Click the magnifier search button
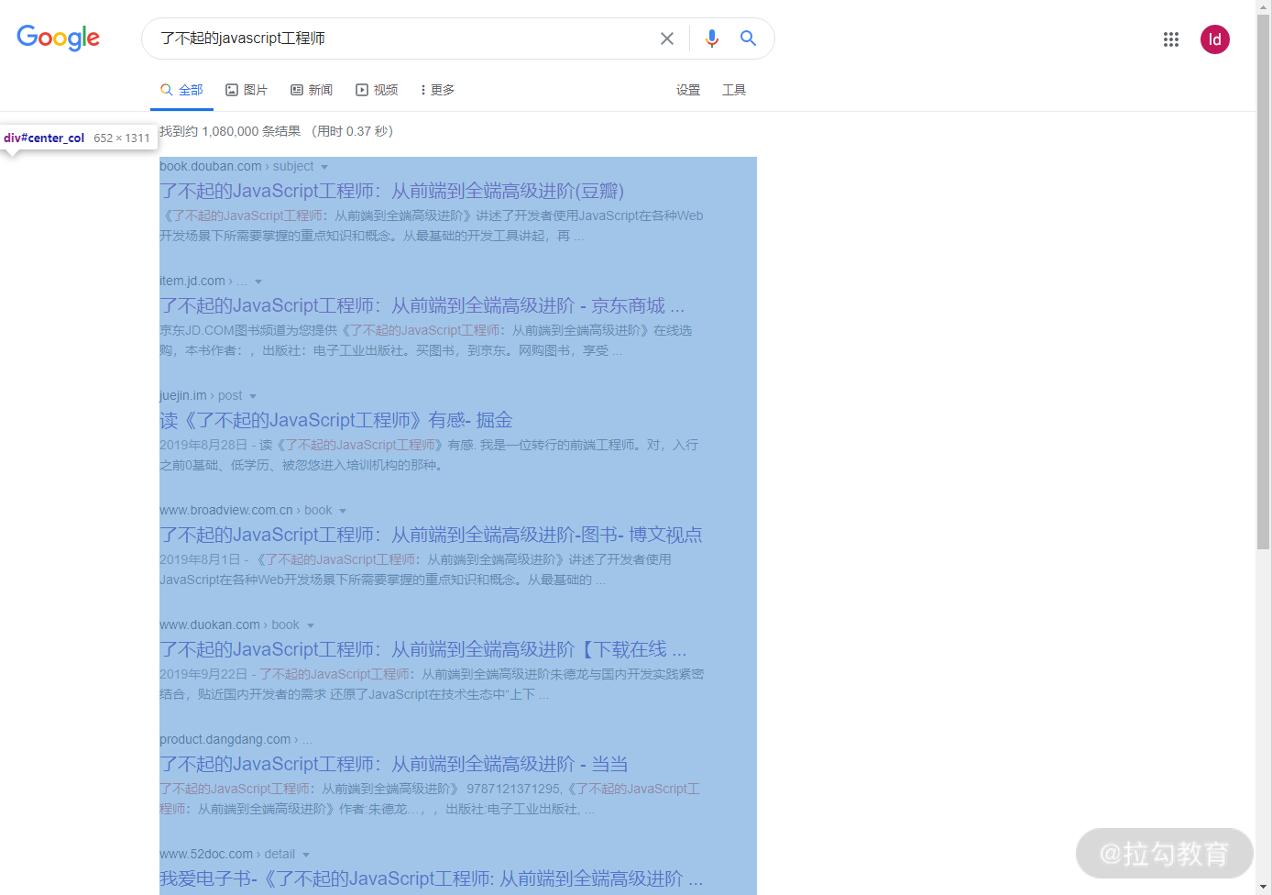Image resolution: width=1272 pixels, height=895 pixels. coord(748,39)
